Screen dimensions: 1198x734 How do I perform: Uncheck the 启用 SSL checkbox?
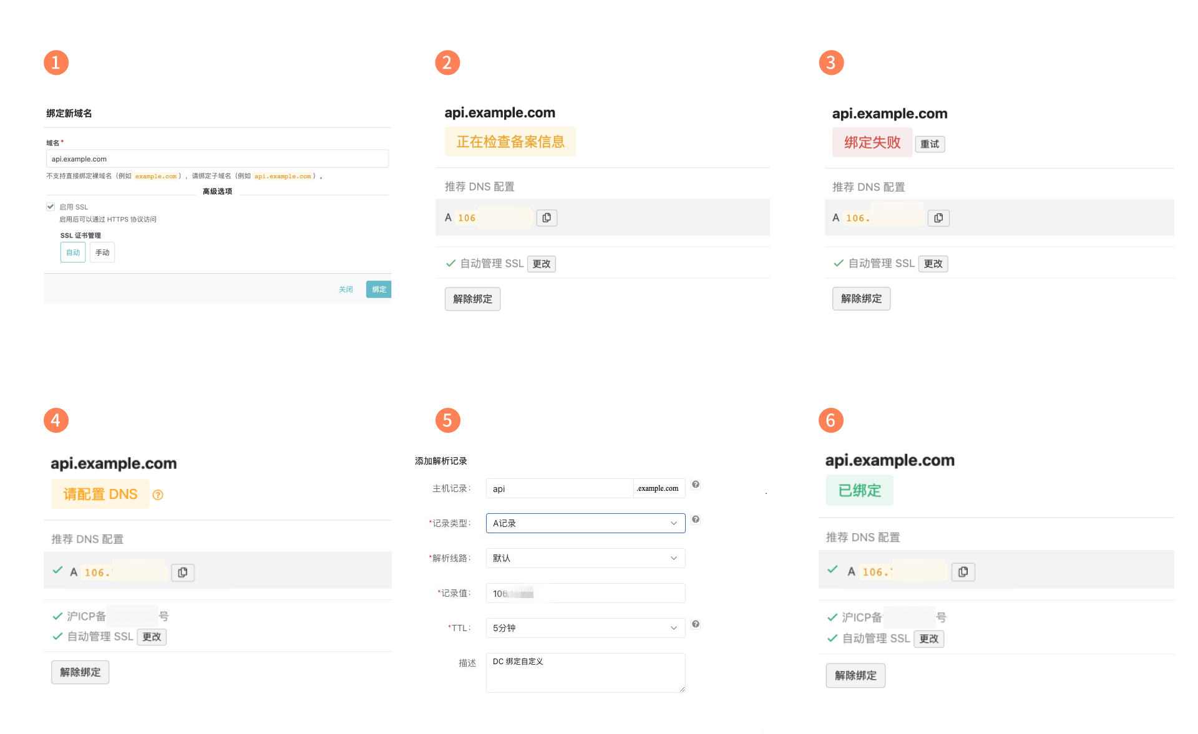coord(50,206)
